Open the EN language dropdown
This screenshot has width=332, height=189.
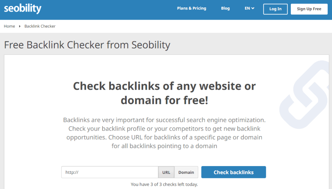tap(249, 8)
